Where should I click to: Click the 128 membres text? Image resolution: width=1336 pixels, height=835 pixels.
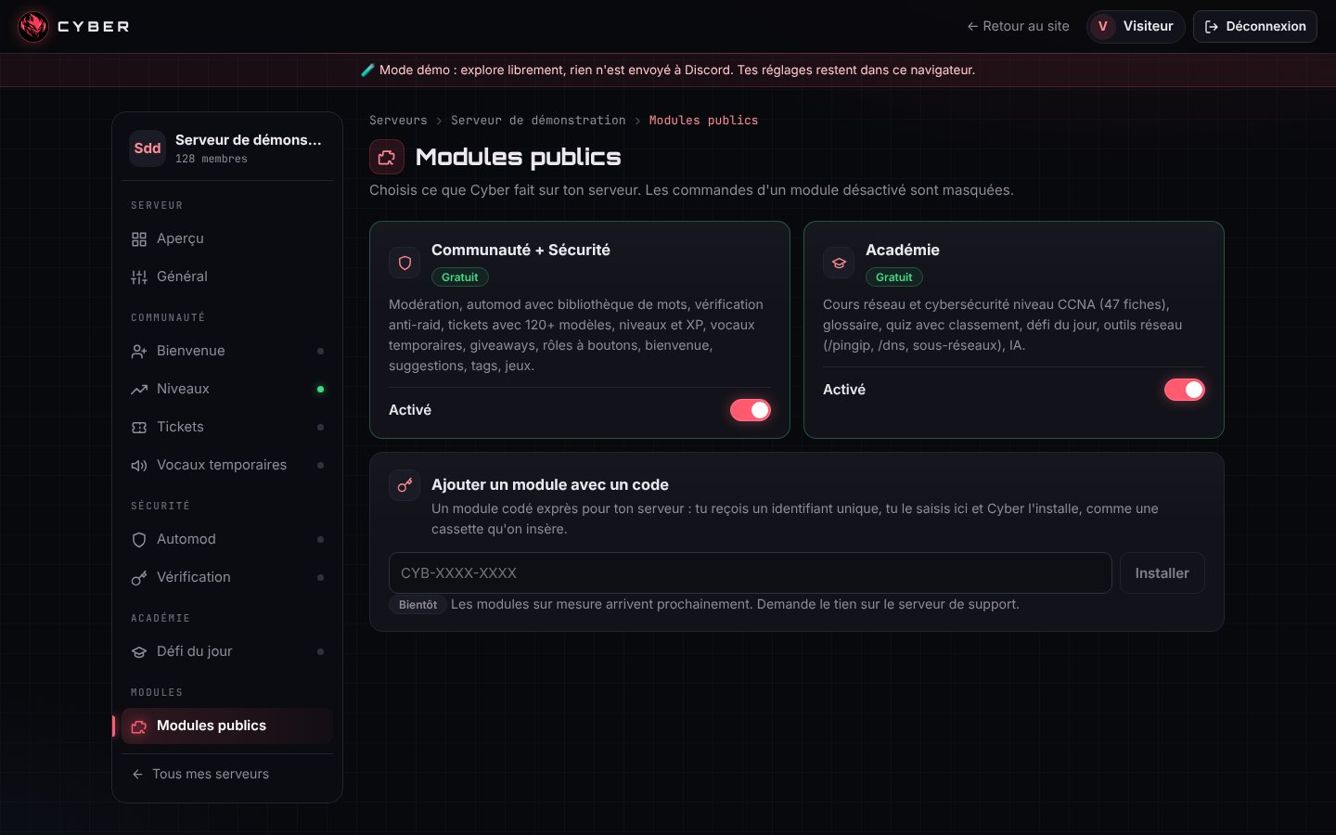(212, 160)
